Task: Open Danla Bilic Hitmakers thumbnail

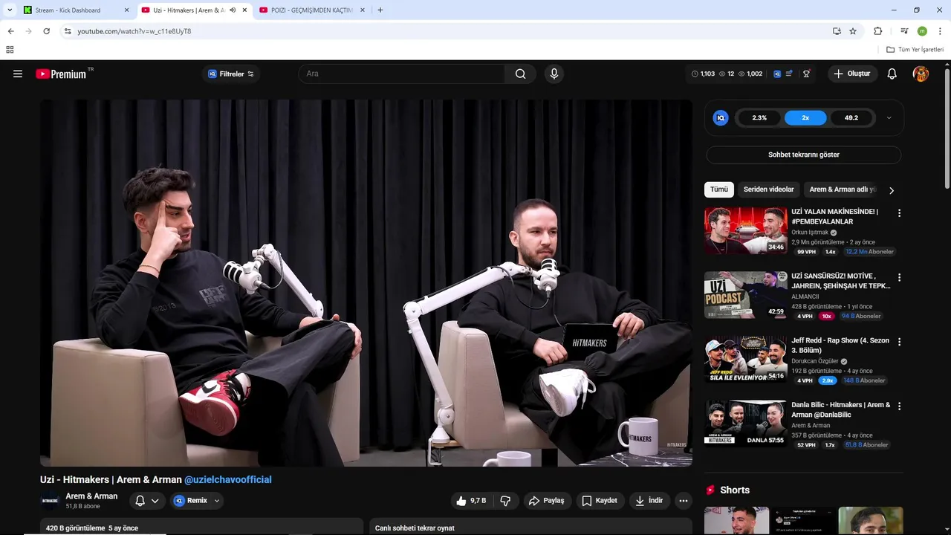Action: coord(746,424)
